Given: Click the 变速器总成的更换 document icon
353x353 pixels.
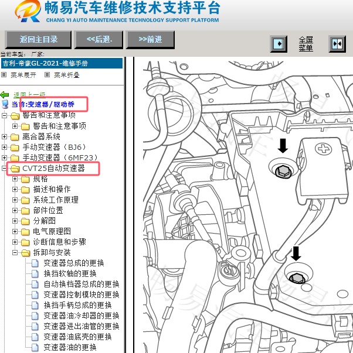Looking at the screenshot, I should (35, 263).
